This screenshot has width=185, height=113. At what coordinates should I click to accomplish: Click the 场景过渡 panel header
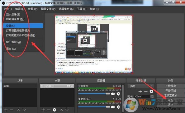click(x=141, y=81)
